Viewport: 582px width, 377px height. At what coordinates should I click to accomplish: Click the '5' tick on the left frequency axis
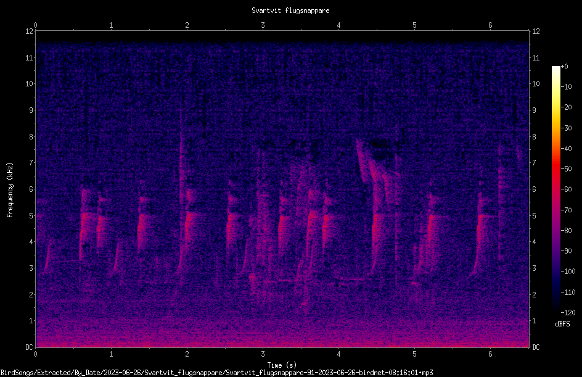31,215
